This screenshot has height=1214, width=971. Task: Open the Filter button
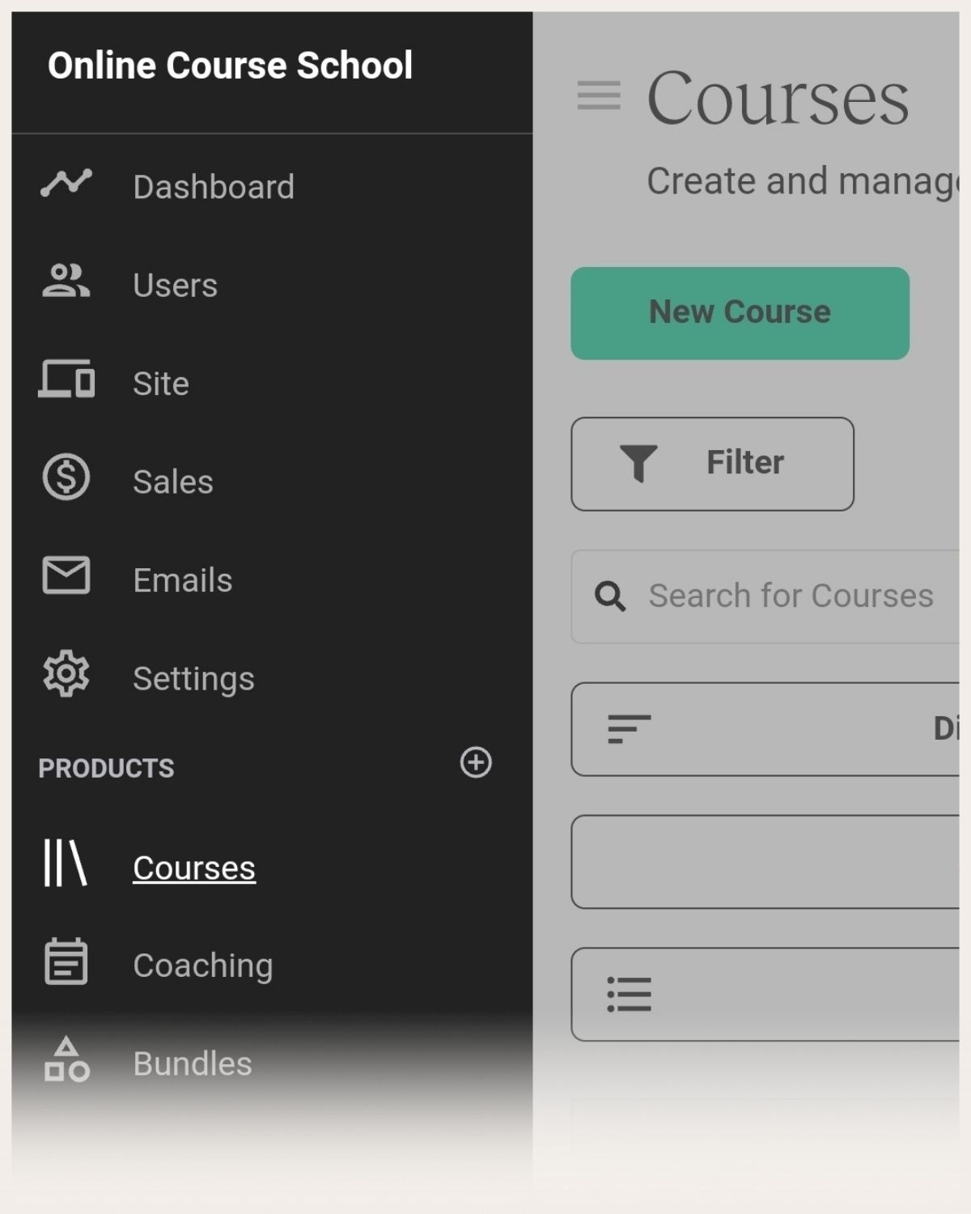713,464
